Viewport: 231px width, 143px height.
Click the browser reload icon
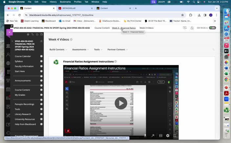[19, 15]
